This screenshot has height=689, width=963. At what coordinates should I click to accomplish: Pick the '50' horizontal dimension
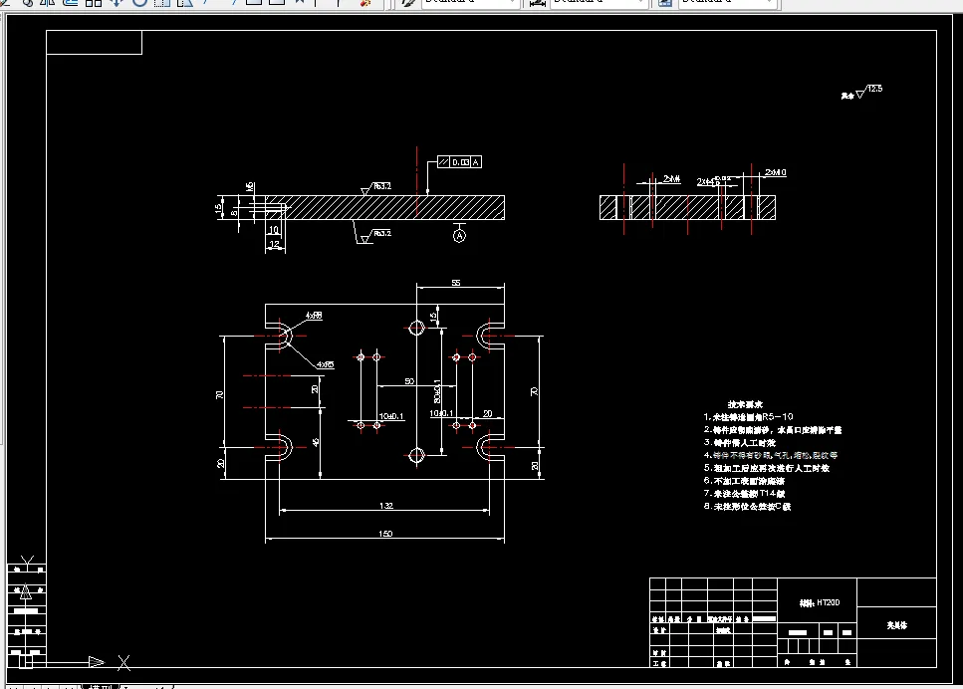click(x=409, y=381)
